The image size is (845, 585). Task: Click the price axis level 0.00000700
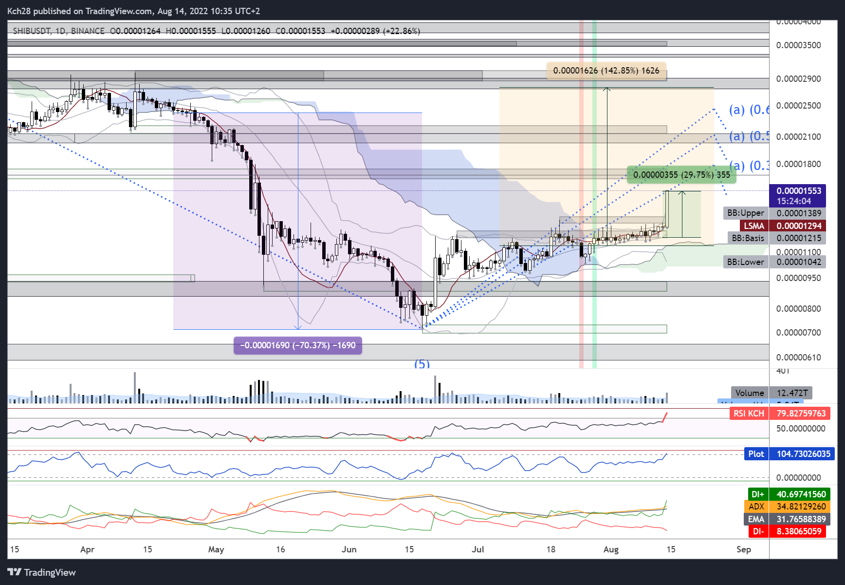(798, 333)
